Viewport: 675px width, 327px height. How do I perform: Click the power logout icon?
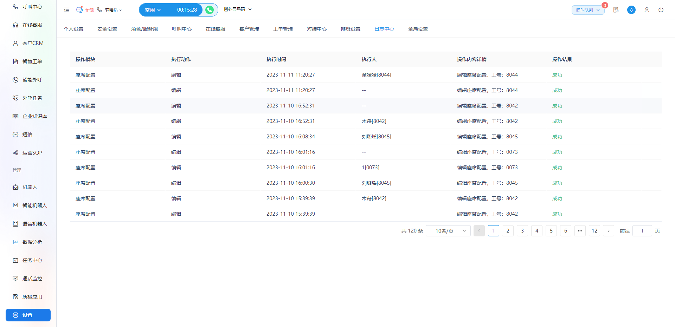[x=661, y=10]
